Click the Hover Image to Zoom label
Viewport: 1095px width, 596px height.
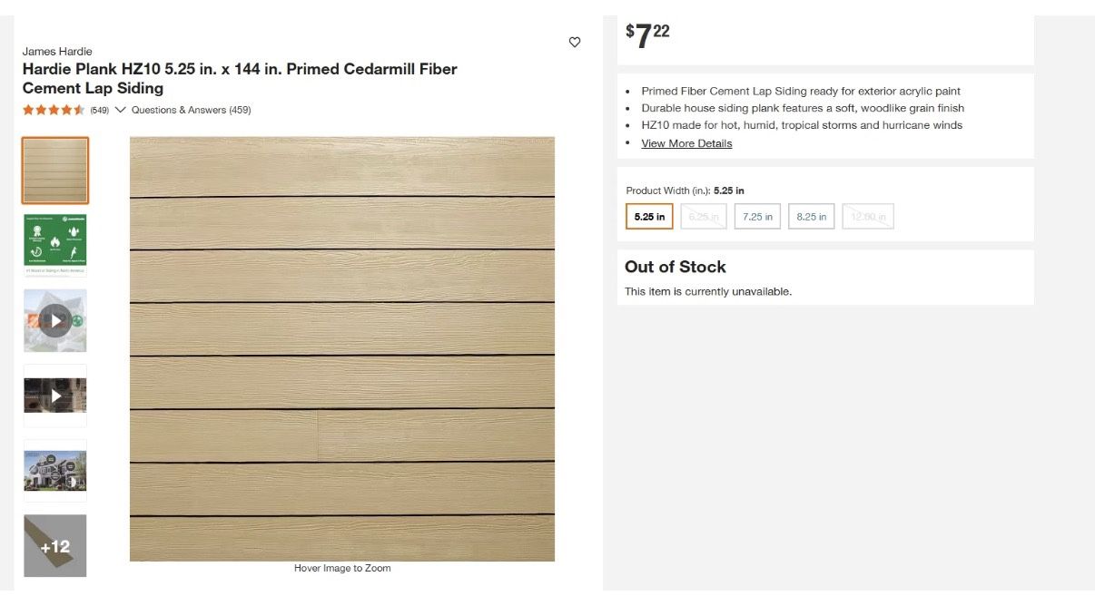coord(341,567)
